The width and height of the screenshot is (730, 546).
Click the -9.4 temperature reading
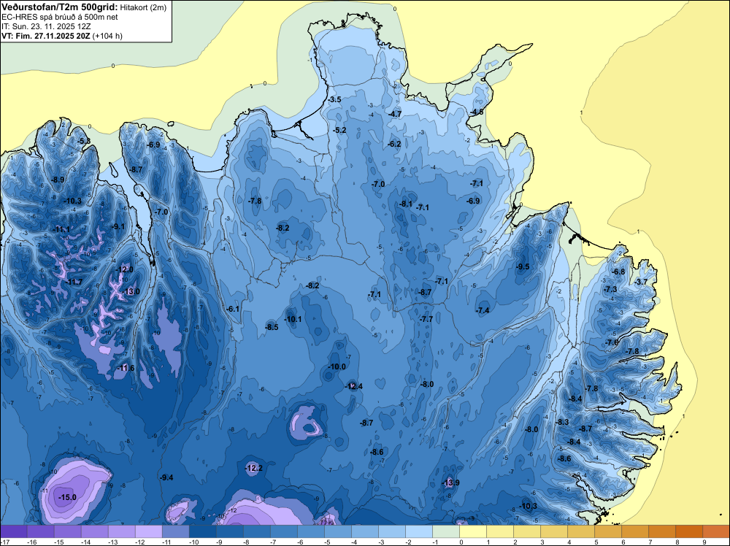click(x=166, y=477)
